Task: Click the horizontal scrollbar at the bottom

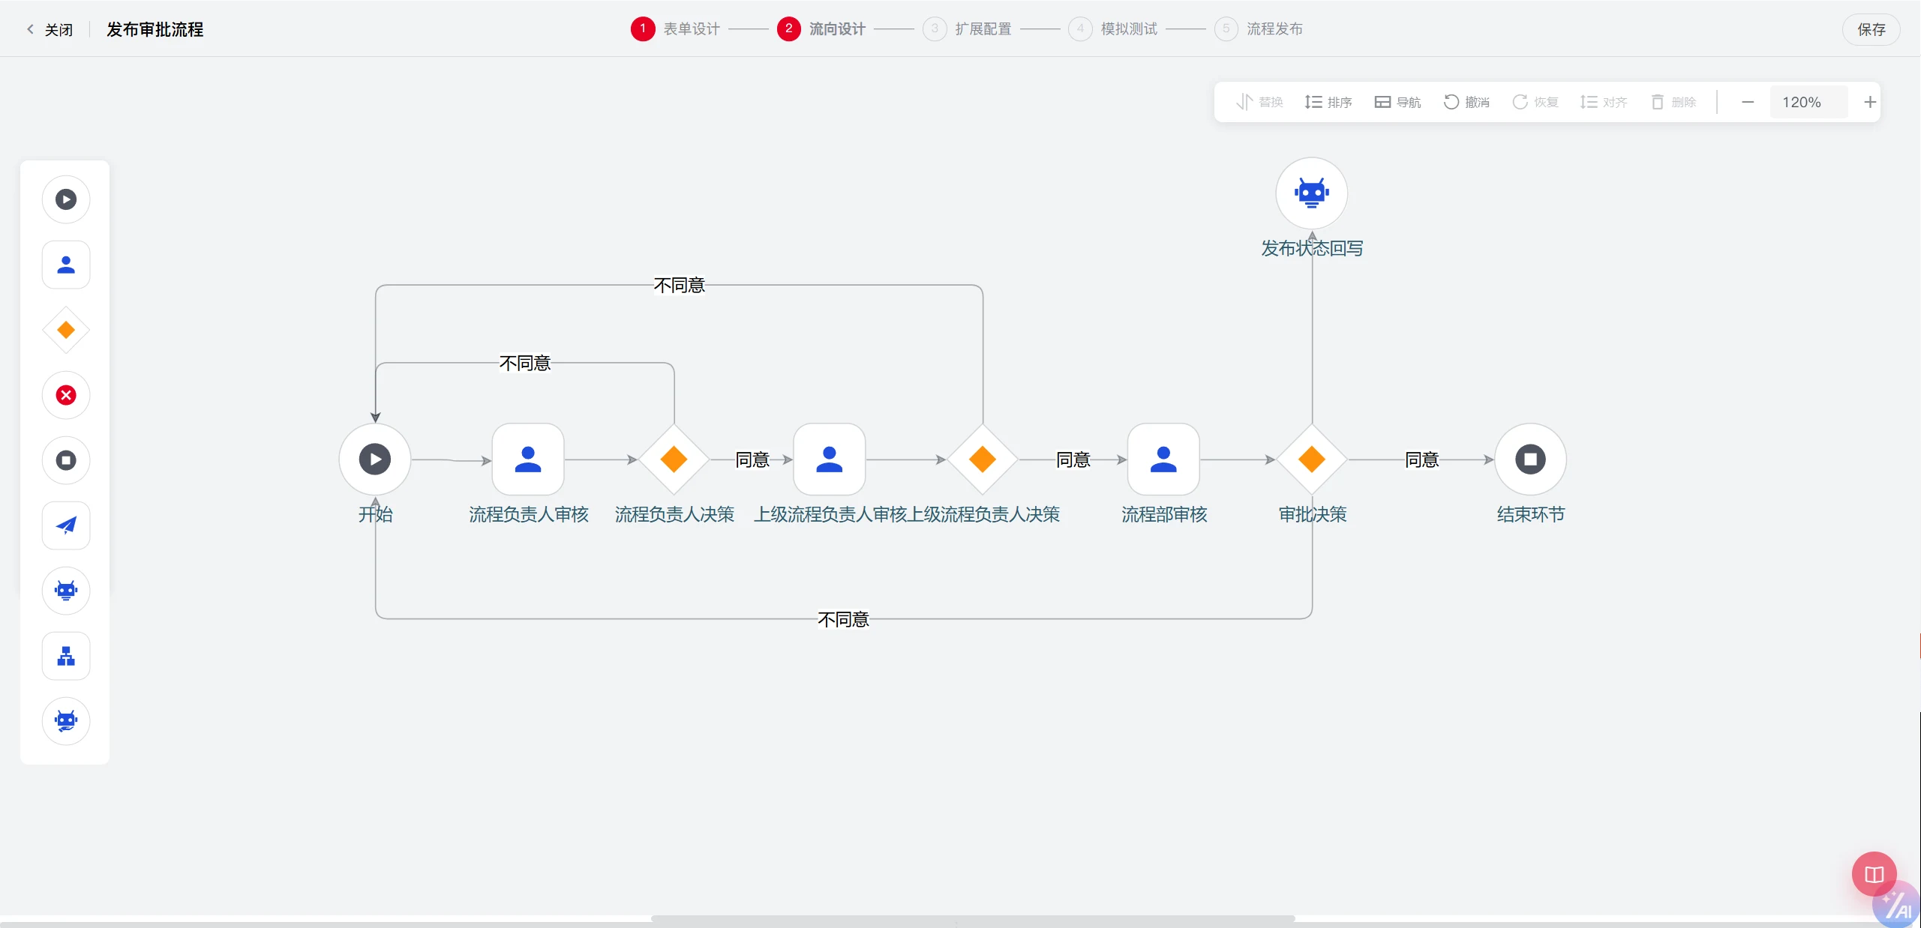Action: 973,918
